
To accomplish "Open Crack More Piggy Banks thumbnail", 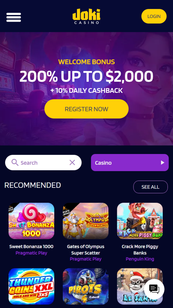I will [x=140, y=221].
